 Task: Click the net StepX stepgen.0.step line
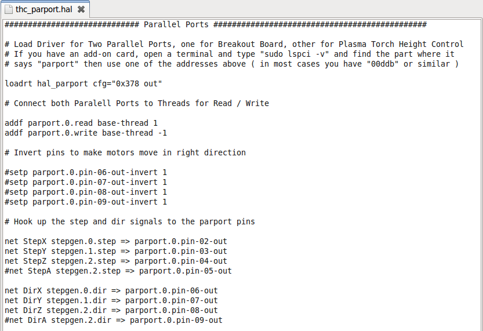click(x=116, y=241)
